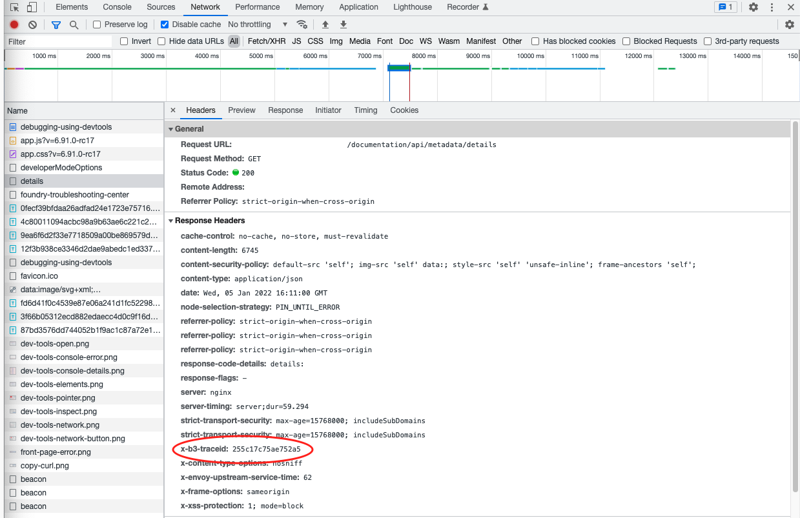Select front-page-error.png request row
The height and width of the screenshot is (518, 800).
pos(84,452)
